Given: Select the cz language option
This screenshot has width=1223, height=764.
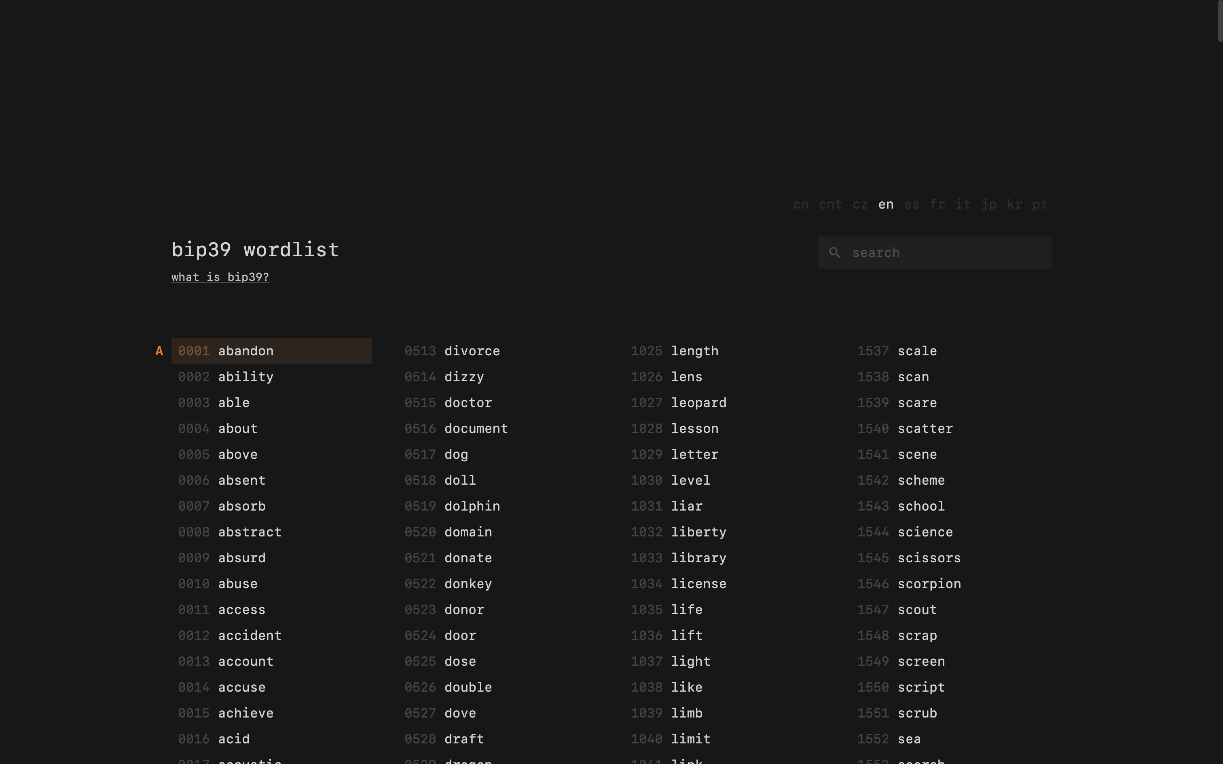Looking at the screenshot, I should point(860,204).
